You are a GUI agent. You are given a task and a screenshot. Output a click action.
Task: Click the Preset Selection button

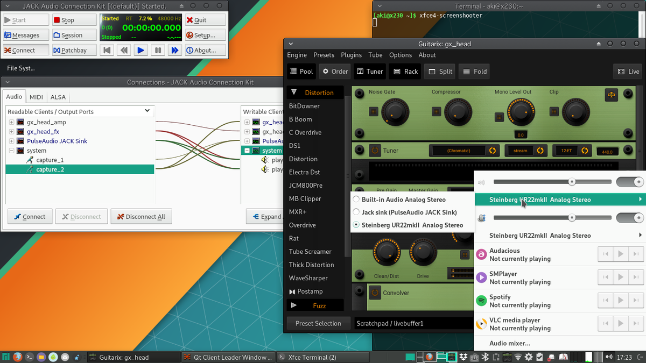[x=318, y=323]
